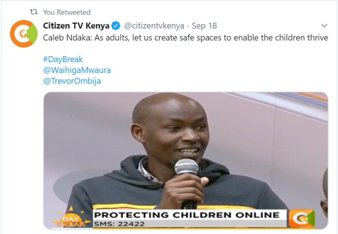Click the You Retweeted label

point(67,12)
